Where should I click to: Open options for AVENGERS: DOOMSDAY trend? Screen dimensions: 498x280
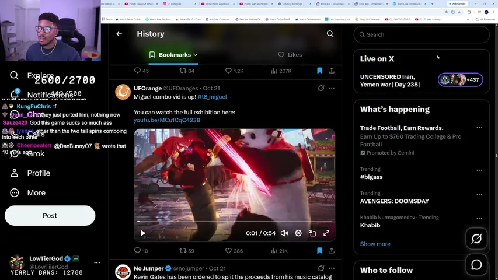pyautogui.click(x=479, y=194)
